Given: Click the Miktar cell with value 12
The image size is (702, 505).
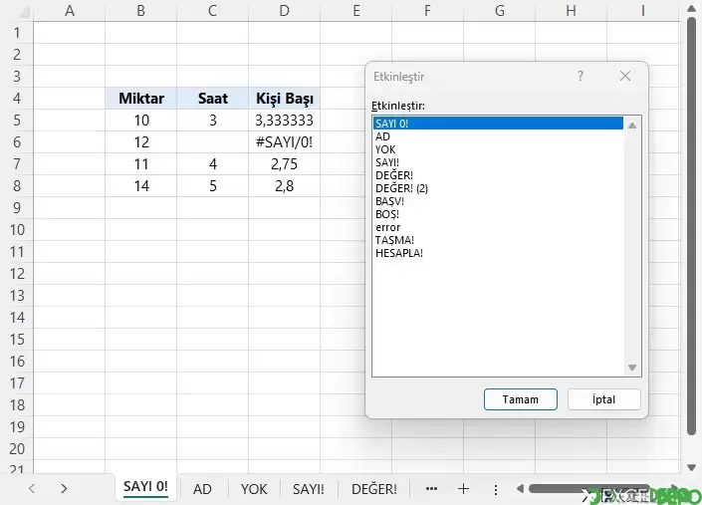Looking at the screenshot, I should click(x=141, y=141).
